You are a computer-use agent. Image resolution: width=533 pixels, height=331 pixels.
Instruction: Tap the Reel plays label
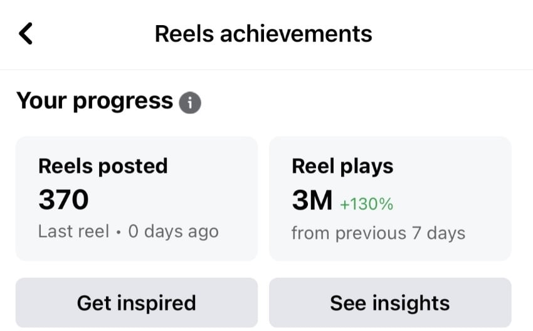pos(342,166)
